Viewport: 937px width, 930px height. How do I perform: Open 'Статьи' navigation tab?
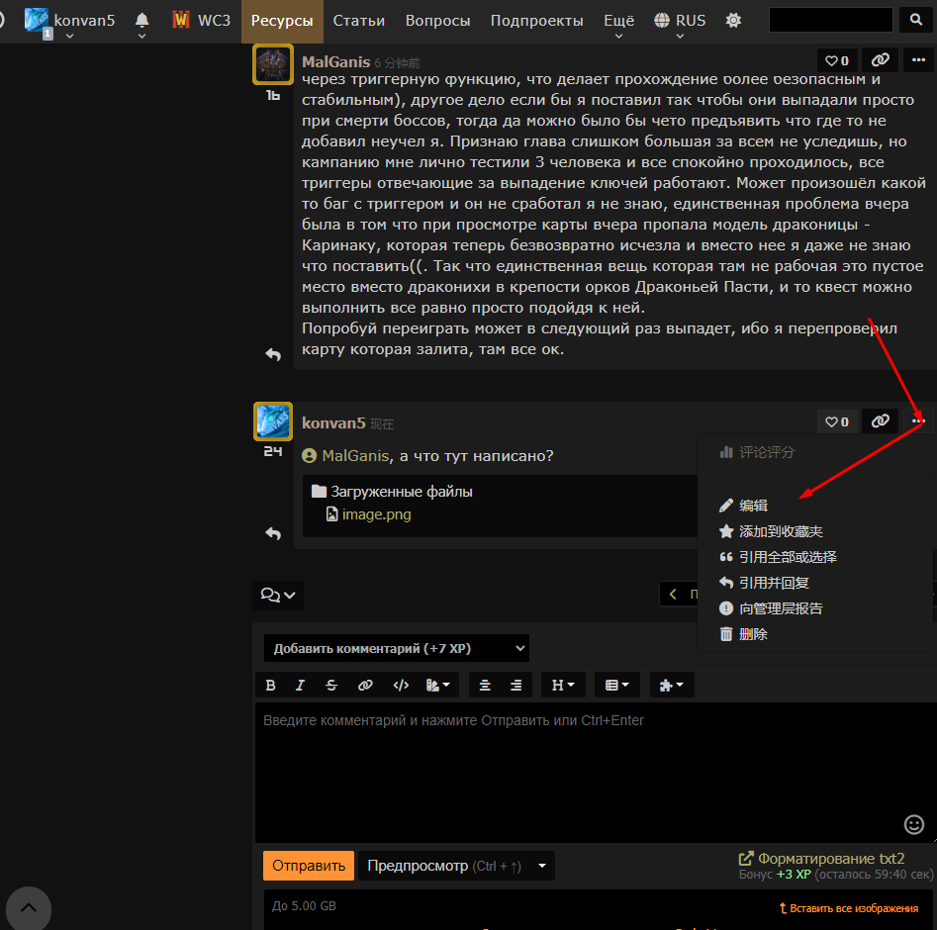358,21
